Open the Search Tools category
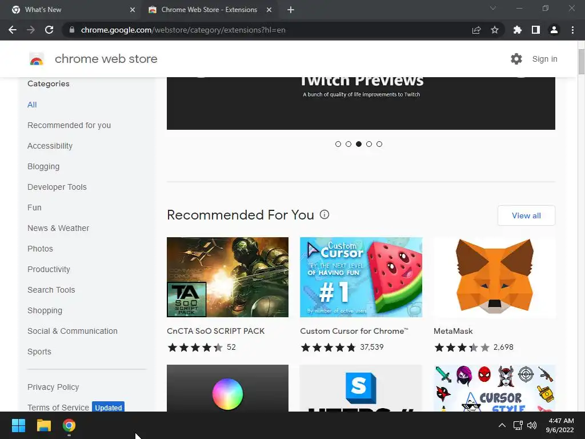 pos(51,290)
